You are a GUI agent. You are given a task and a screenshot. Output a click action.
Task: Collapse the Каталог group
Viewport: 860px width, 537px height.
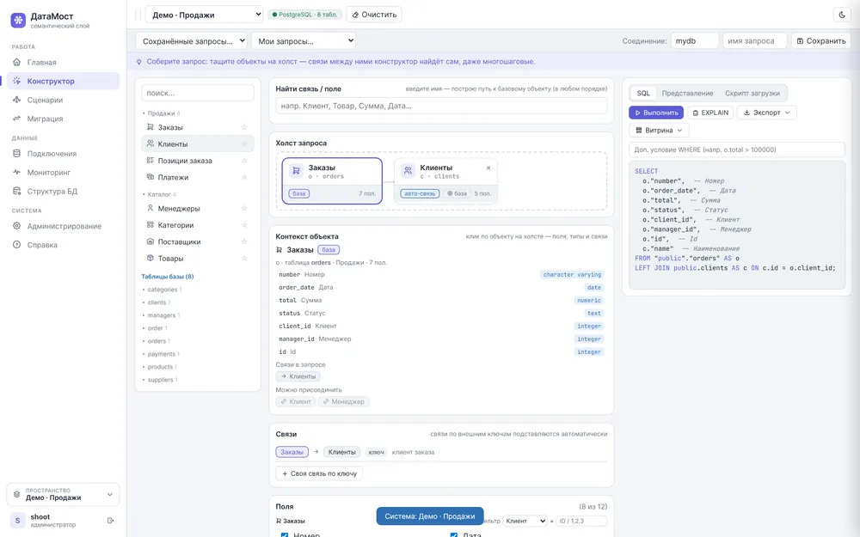tap(159, 194)
